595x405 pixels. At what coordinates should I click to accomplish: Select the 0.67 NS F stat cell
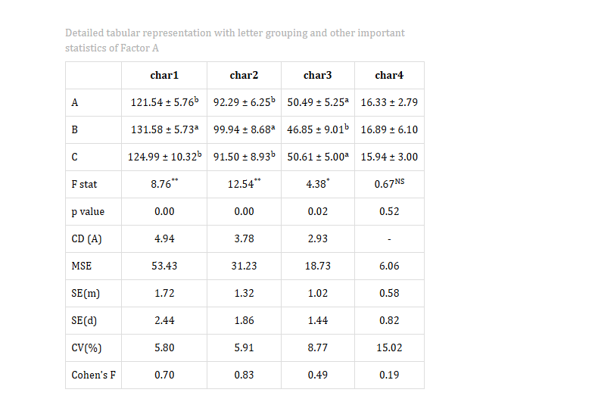tap(389, 184)
